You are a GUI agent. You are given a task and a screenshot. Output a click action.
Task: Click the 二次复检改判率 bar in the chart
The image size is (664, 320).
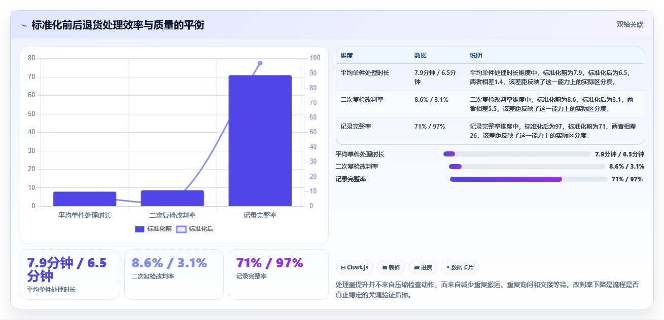pyautogui.click(x=172, y=198)
